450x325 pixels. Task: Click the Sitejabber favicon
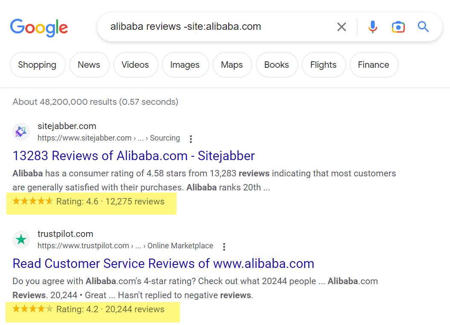click(x=21, y=132)
